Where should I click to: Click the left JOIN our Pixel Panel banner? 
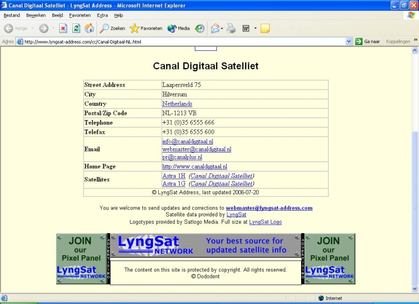click(82, 259)
